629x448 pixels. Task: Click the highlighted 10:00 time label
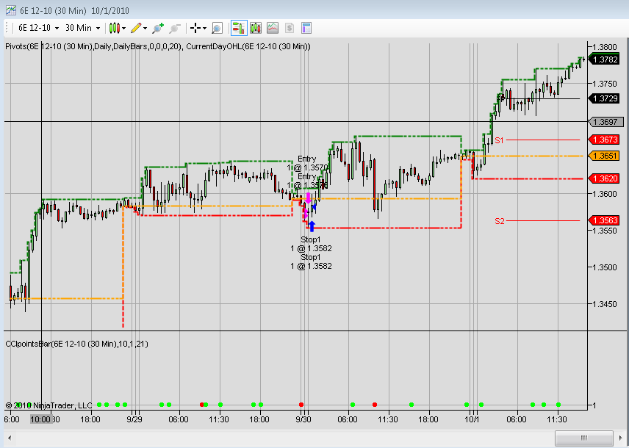click(x=41, y=419)
